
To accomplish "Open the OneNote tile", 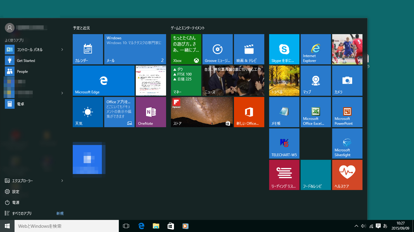I will (151, 112).
